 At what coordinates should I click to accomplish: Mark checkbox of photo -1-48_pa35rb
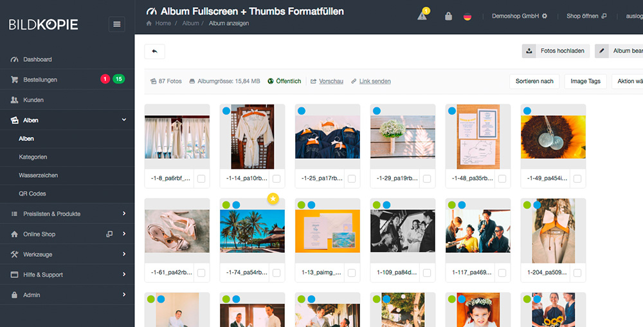coord(502,179)
